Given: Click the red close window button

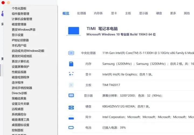Looking at the screenshot, I should click(3, 3).
